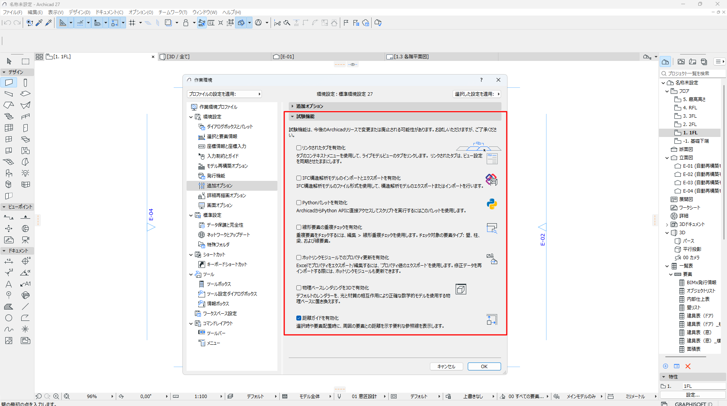Image resolution: width=727 pixels, height=406 pixels.
Task: Switch to the [3D / 全て] tab
Action: pyautogui.click(x=215, y=57)
